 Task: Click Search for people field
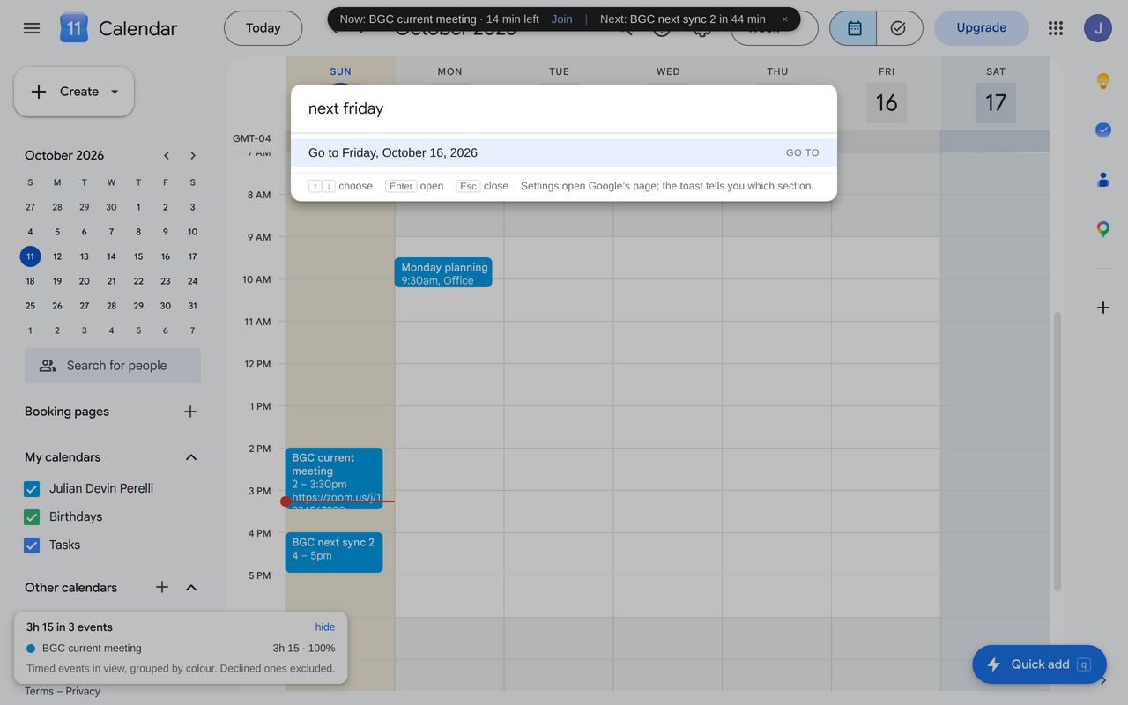click(x=113, y=366)
